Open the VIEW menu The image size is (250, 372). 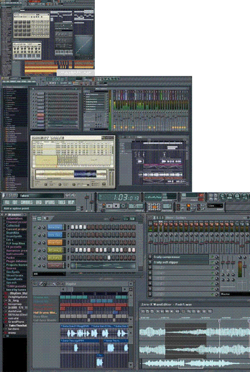point(39,202)
